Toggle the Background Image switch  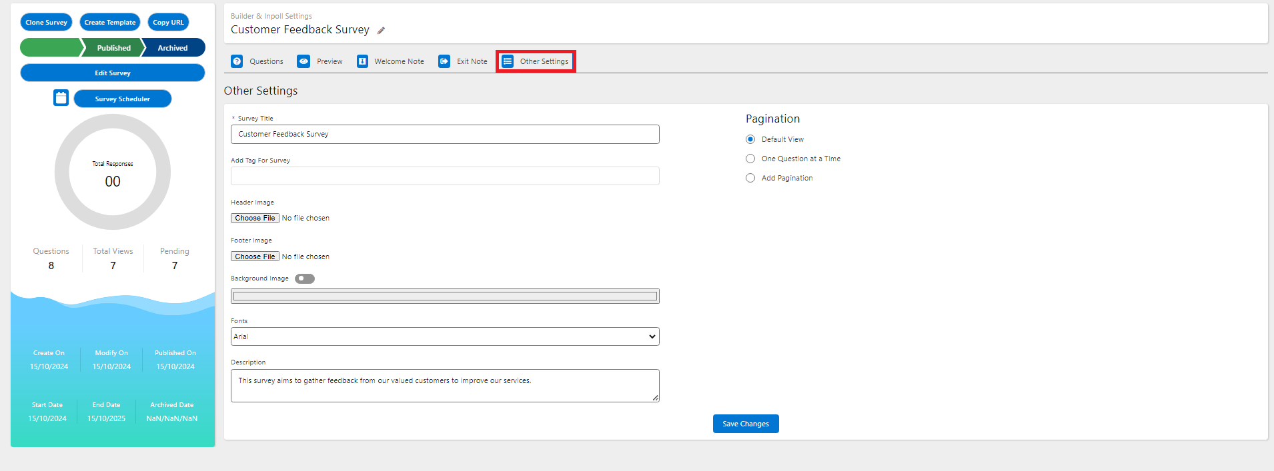click(305, 278)
